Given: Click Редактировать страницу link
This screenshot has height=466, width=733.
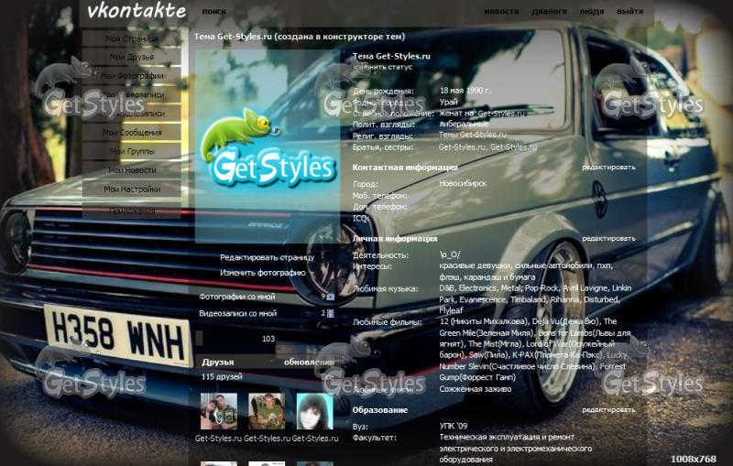Looking at the screenshot, I should tap(267, 257).
